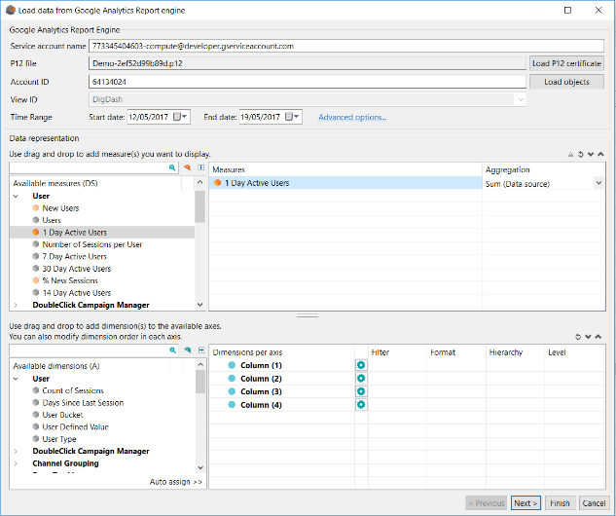Image resolution: width=616 pixels, height=516 pixels.
Task: Open the View ID dropdown
Action: [521, 100]
